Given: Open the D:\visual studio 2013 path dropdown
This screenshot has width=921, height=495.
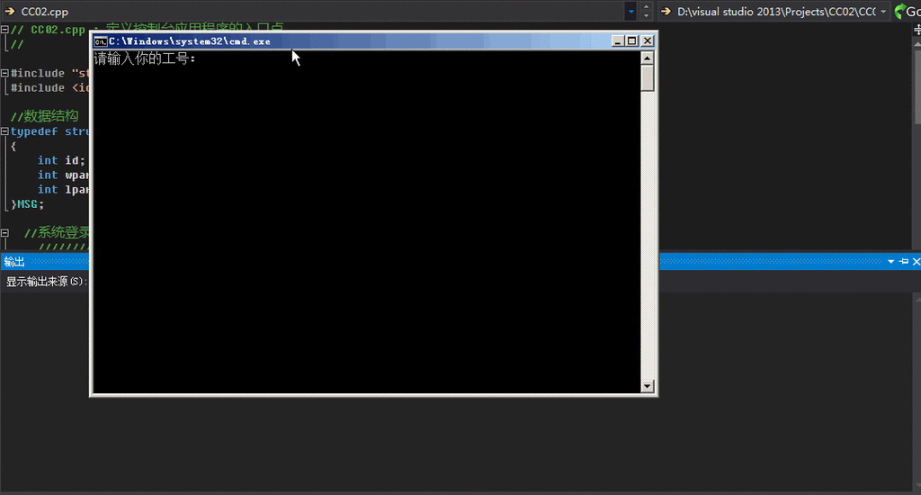Looking at the screenshot, I should tap(884, 12).
